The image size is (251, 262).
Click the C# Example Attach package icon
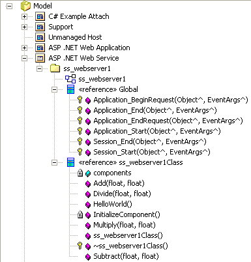click(40, 16)
